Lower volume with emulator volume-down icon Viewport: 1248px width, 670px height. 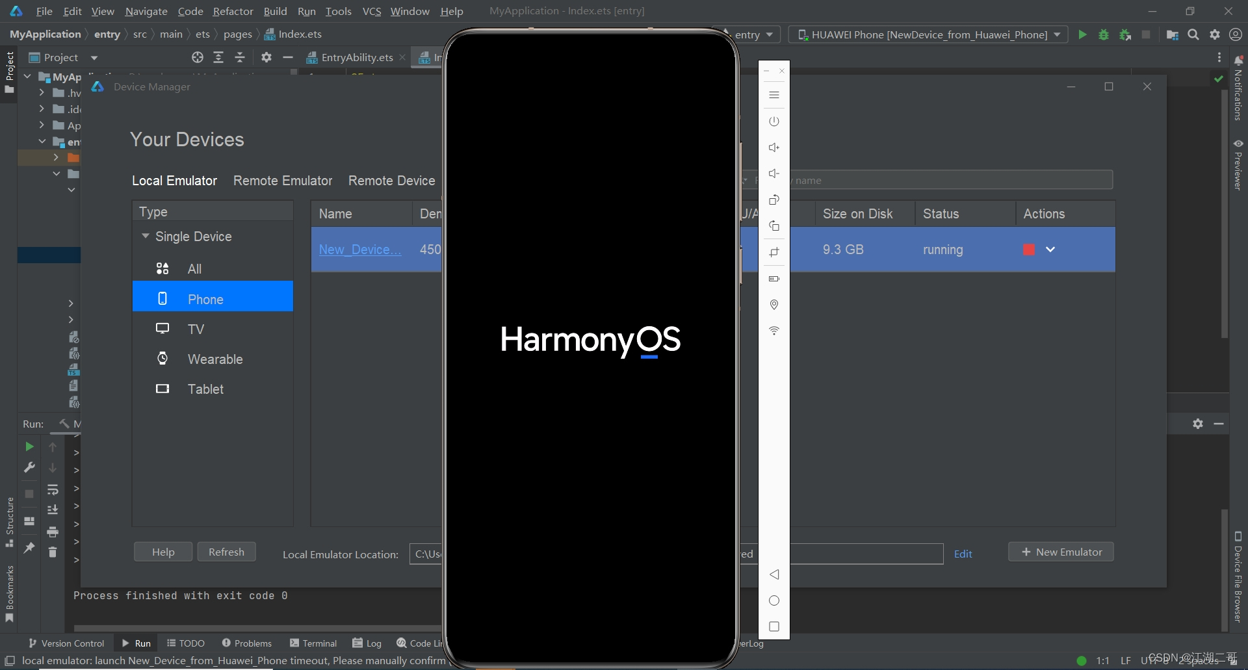pyautogui.click(x=773, y=174)
